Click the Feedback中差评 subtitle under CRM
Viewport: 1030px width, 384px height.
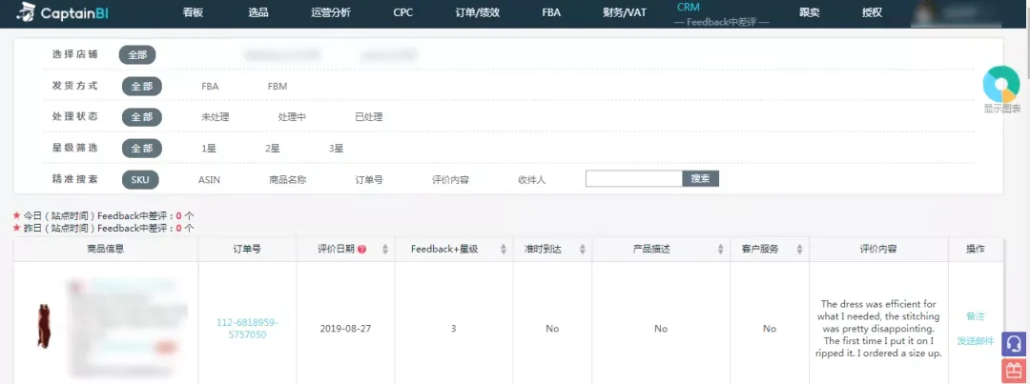(x=722, y=22)
